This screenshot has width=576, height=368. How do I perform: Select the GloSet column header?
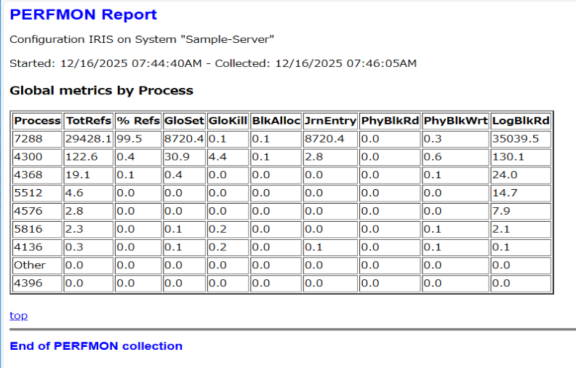tap(184, 121)
